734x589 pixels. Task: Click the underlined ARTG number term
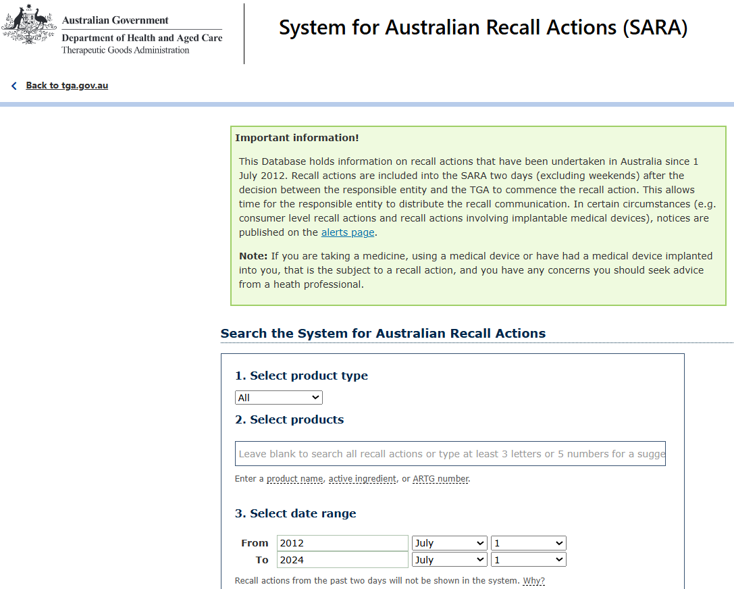440,479
